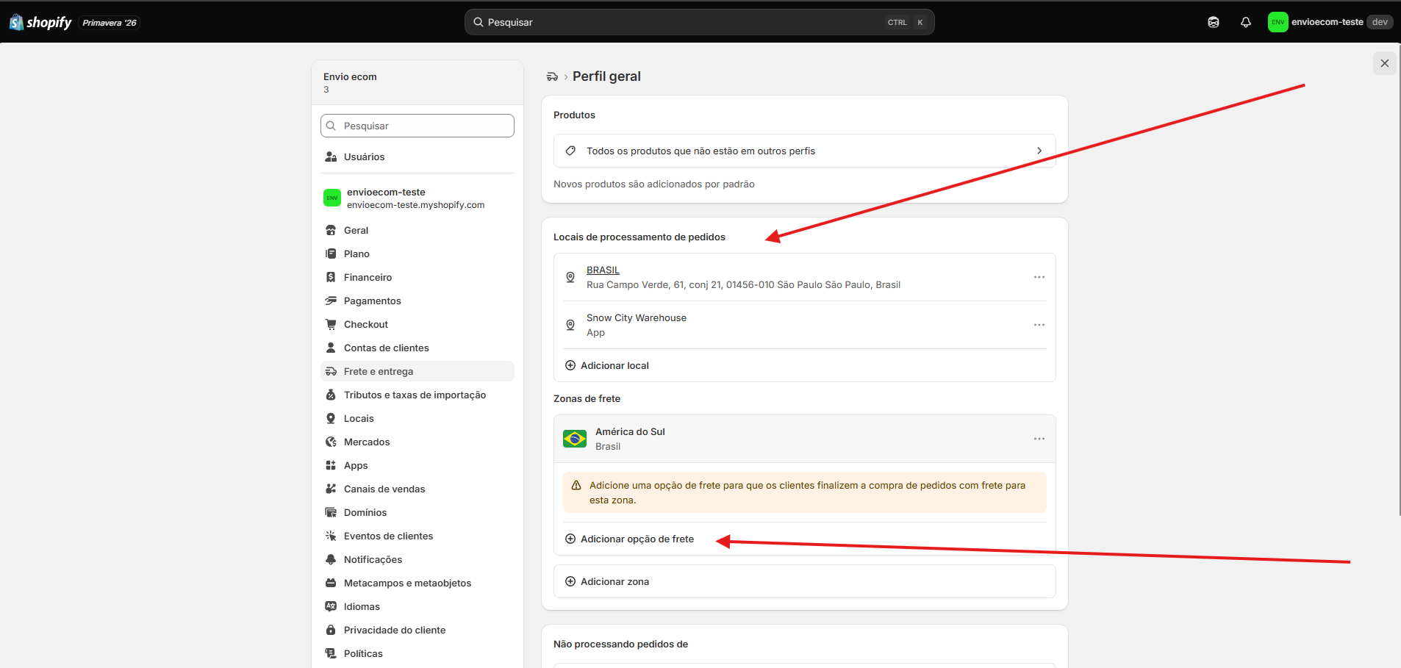
Task: Open Privacidade do cliente settings
Action: pos(418,630)
